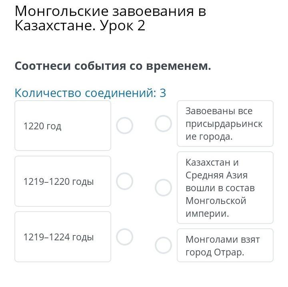Click 'Монгольской империи' text in the middle event
The height and width of the screenshot is (287, 288).
point(216,207)
